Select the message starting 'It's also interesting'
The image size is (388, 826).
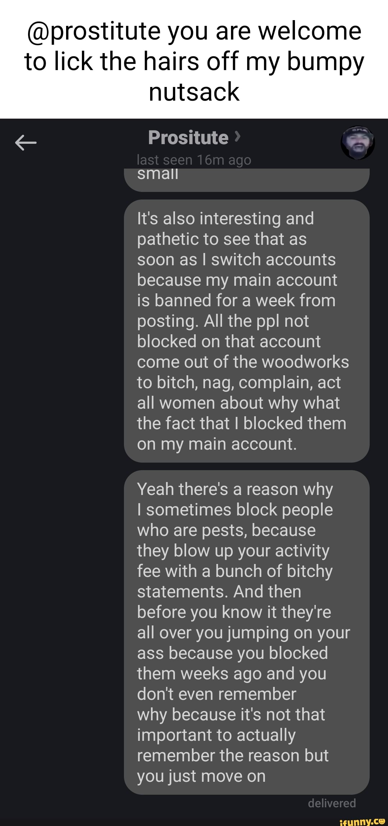click(246, 331)
